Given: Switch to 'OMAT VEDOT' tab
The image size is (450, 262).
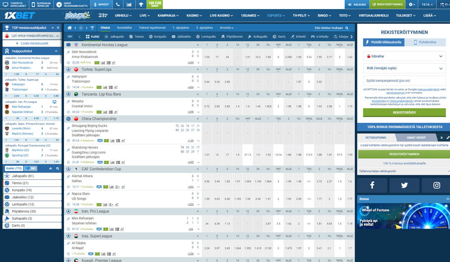Looking at the screenshot, I should [x=416, y=138].
